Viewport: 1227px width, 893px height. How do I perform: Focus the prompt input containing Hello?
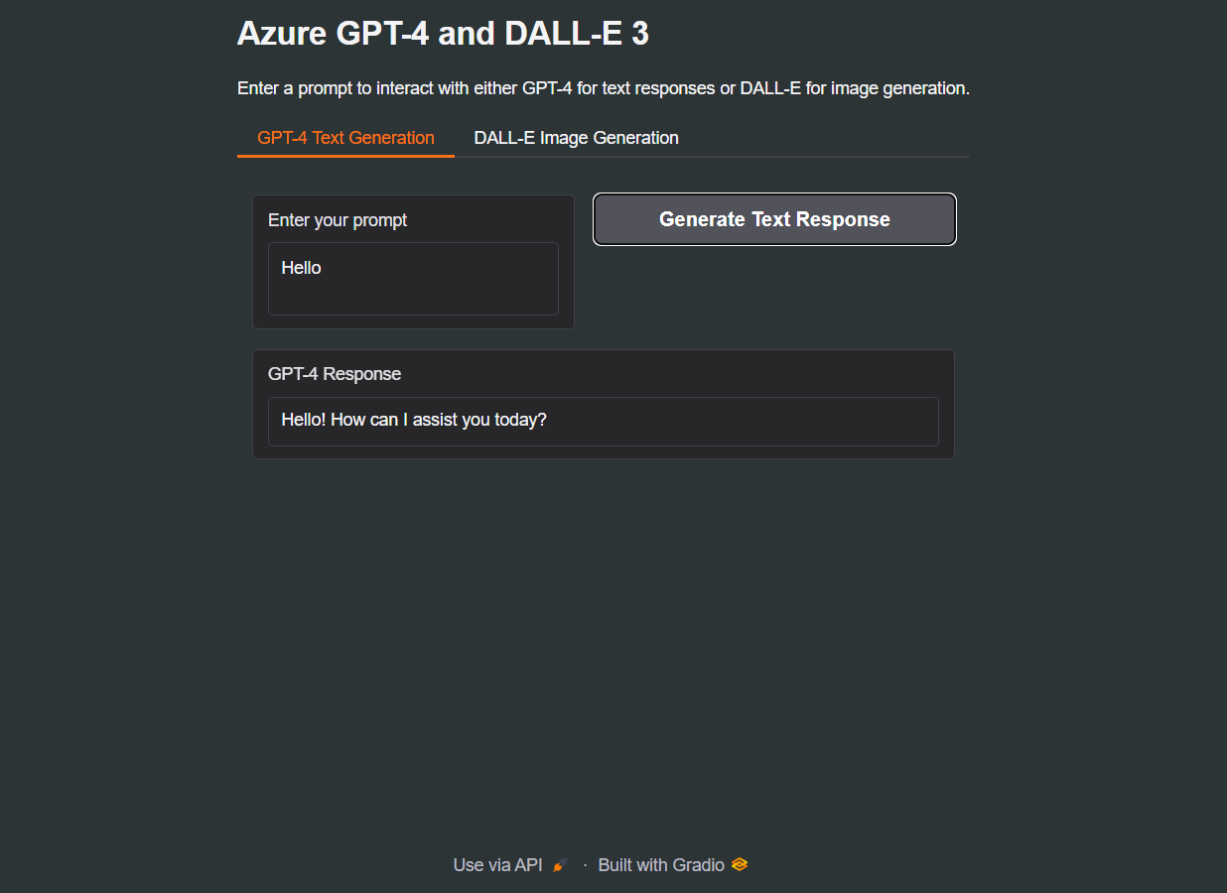click(413, 279)
